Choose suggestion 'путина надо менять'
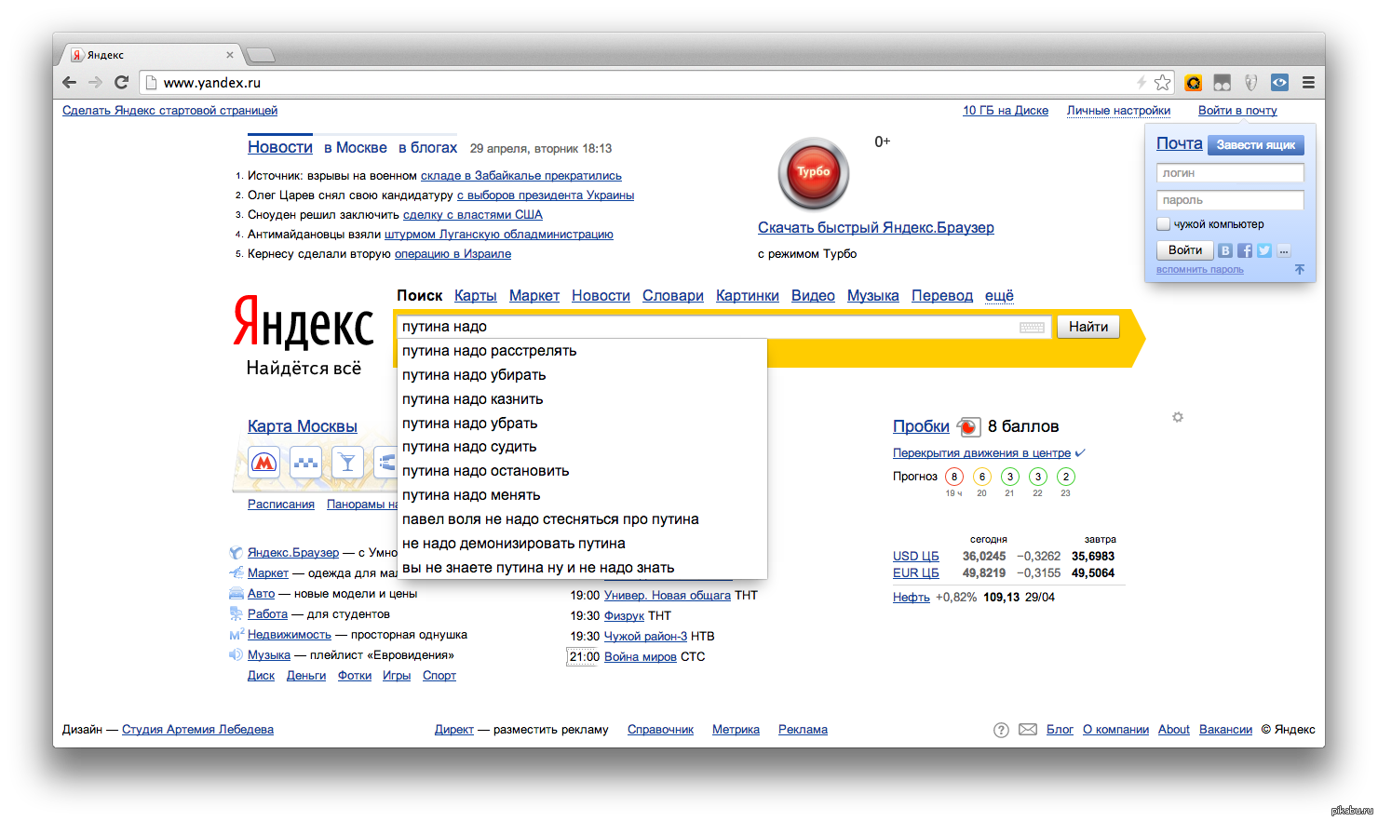The height and width of the screenshot is (821, 1378). coord(583,495)
